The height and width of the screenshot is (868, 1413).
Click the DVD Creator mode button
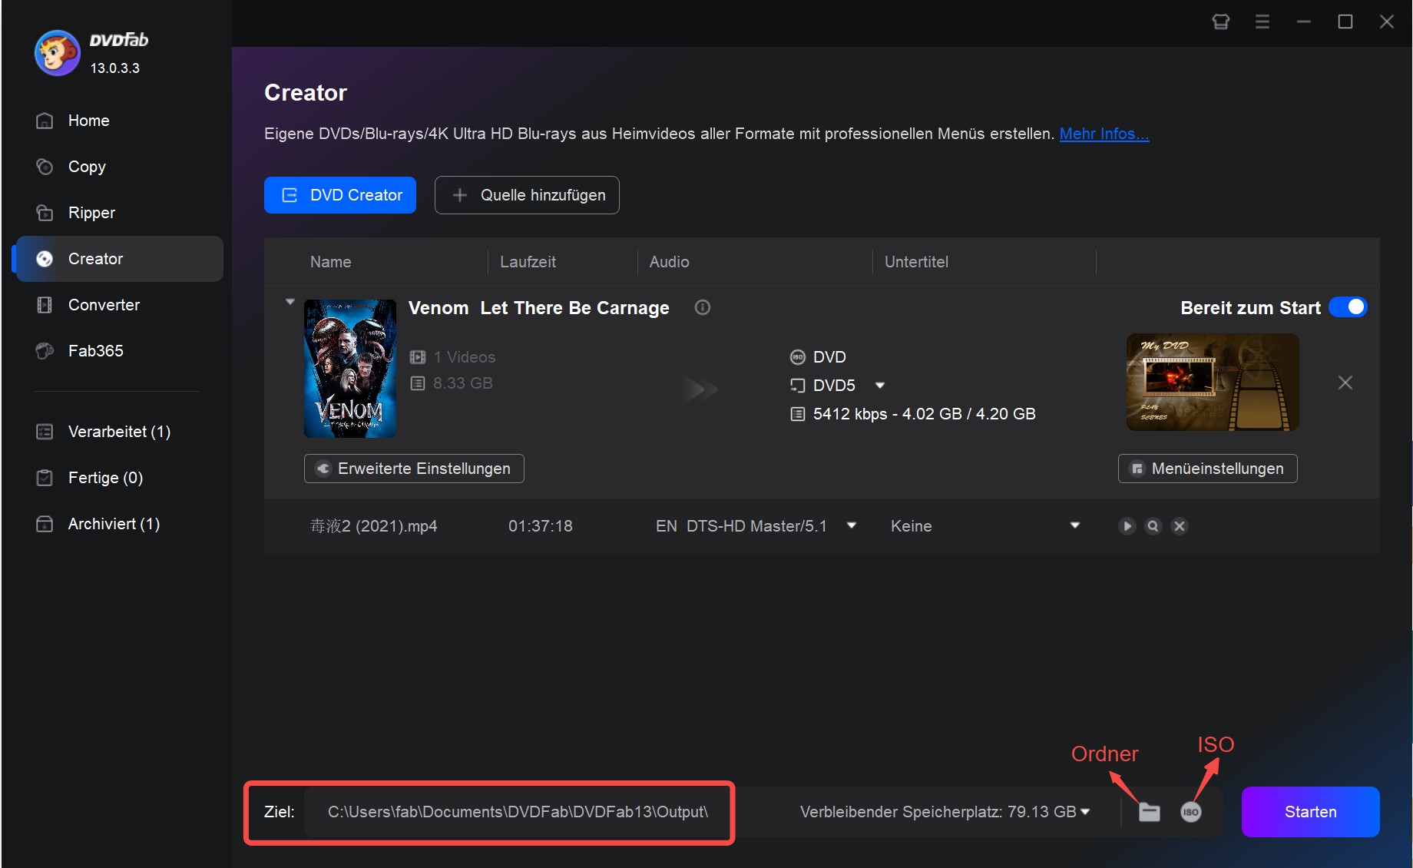tap(340, 195)
